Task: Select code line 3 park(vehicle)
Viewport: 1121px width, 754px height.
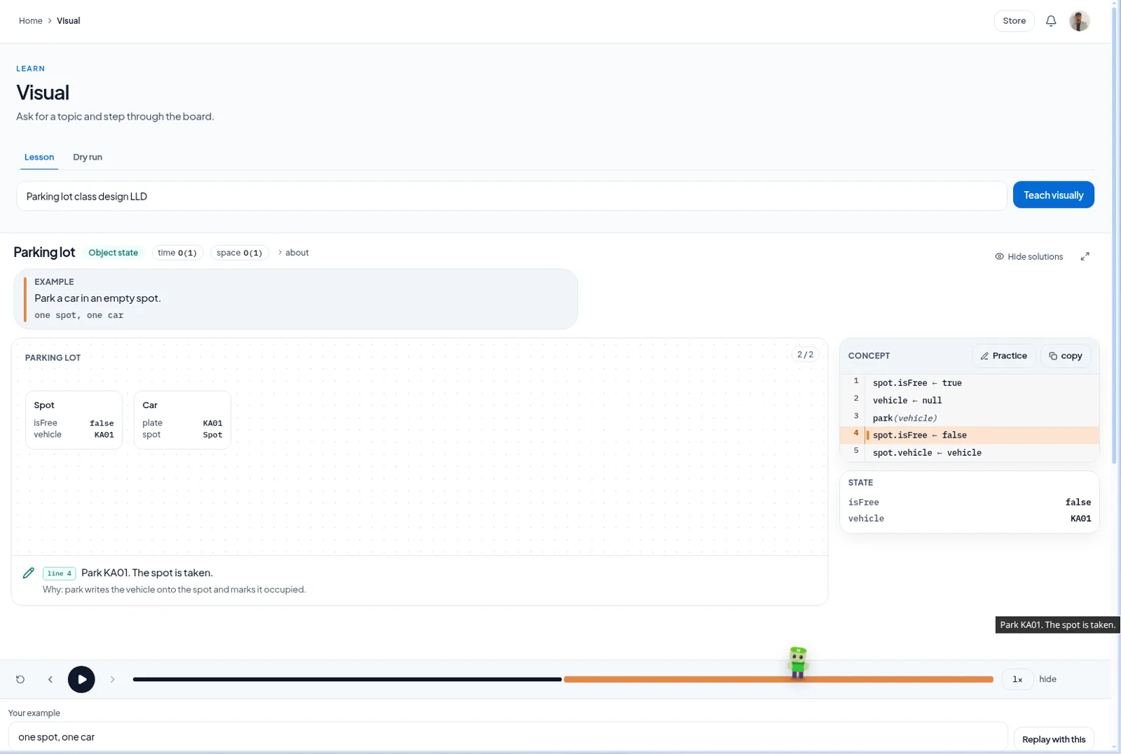Action: coord(969,418)
